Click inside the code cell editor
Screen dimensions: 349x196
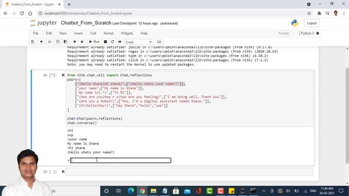click(x=189, y=99)
